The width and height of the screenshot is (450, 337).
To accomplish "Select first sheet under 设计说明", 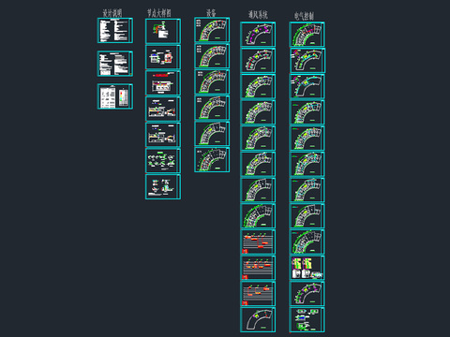I will [115, 30].
